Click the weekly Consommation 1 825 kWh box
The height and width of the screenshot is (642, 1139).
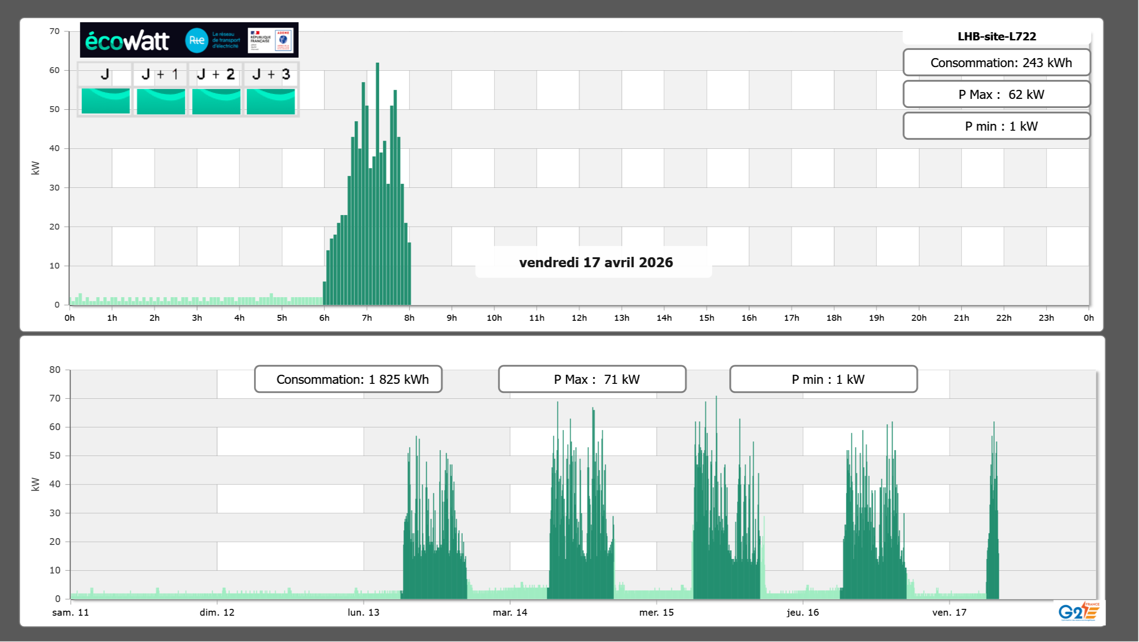pyautogui.click(x=348, y=379)
